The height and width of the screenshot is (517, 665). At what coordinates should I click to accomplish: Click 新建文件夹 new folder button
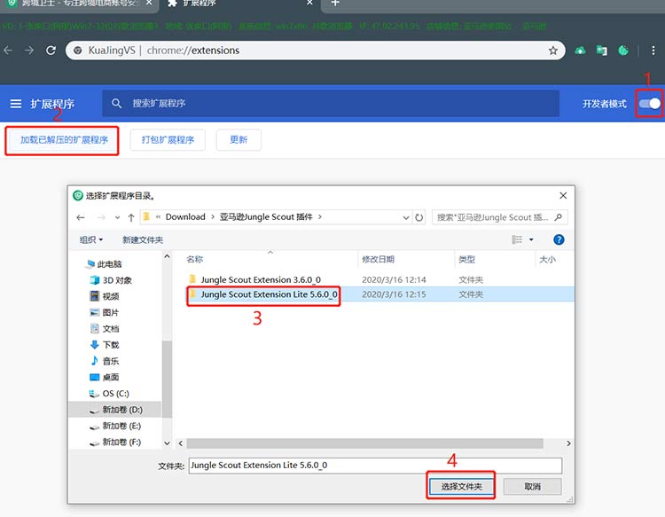tap(143, 239)
